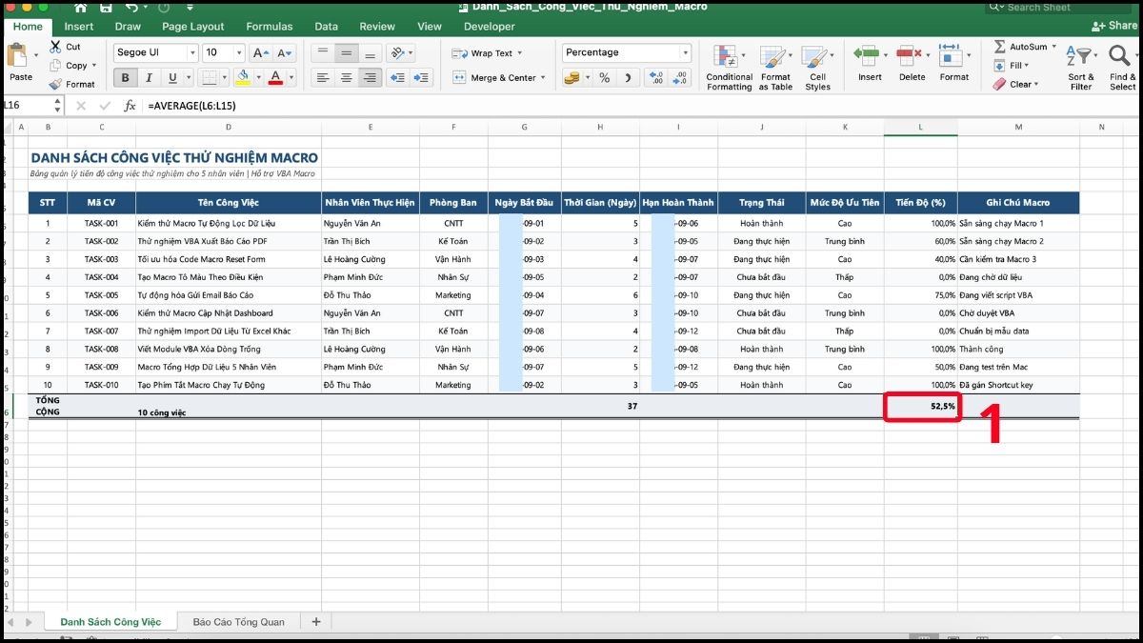Open the underline style dropdown arrow
Image resolution: width=1143 pixels, height=643 pixels.
[x=188, y=78]
